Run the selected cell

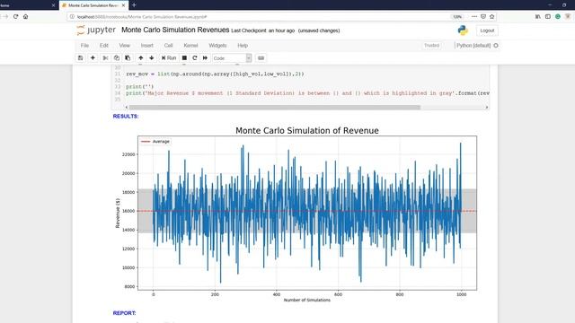[x=169, y=57]
